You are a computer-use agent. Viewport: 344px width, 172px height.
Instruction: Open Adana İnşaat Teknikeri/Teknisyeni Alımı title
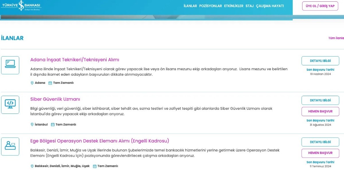[x=75, y=60]
